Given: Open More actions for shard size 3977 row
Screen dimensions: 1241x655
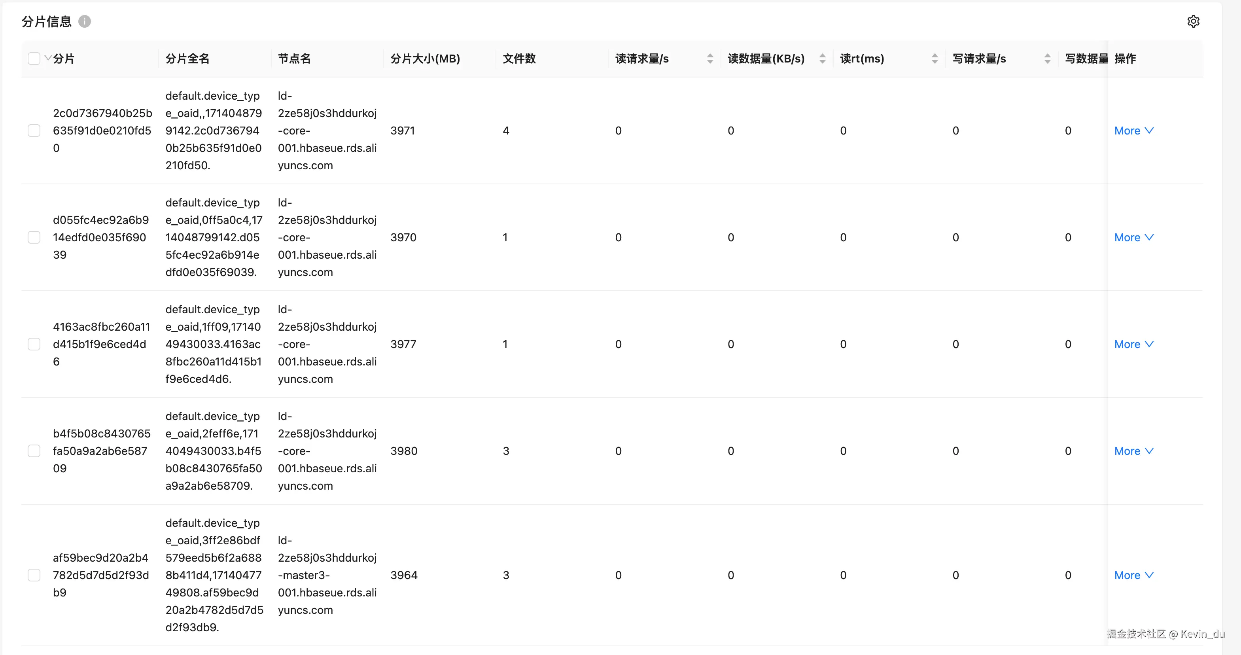Looking at the screenshot, I should tap(1133, 344).
